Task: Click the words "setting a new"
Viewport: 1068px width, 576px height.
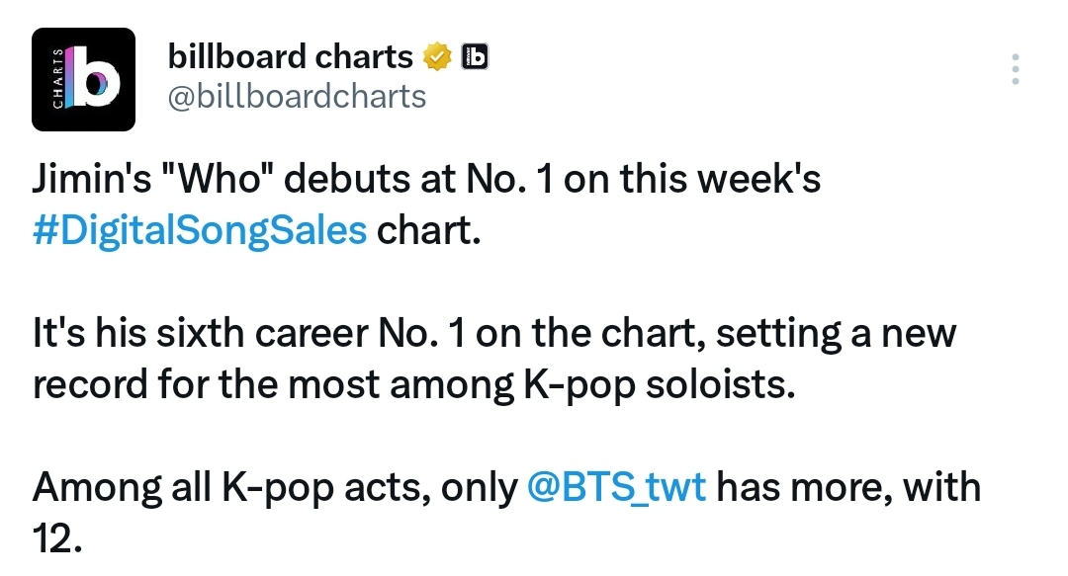Action: [x=837, y=334]
